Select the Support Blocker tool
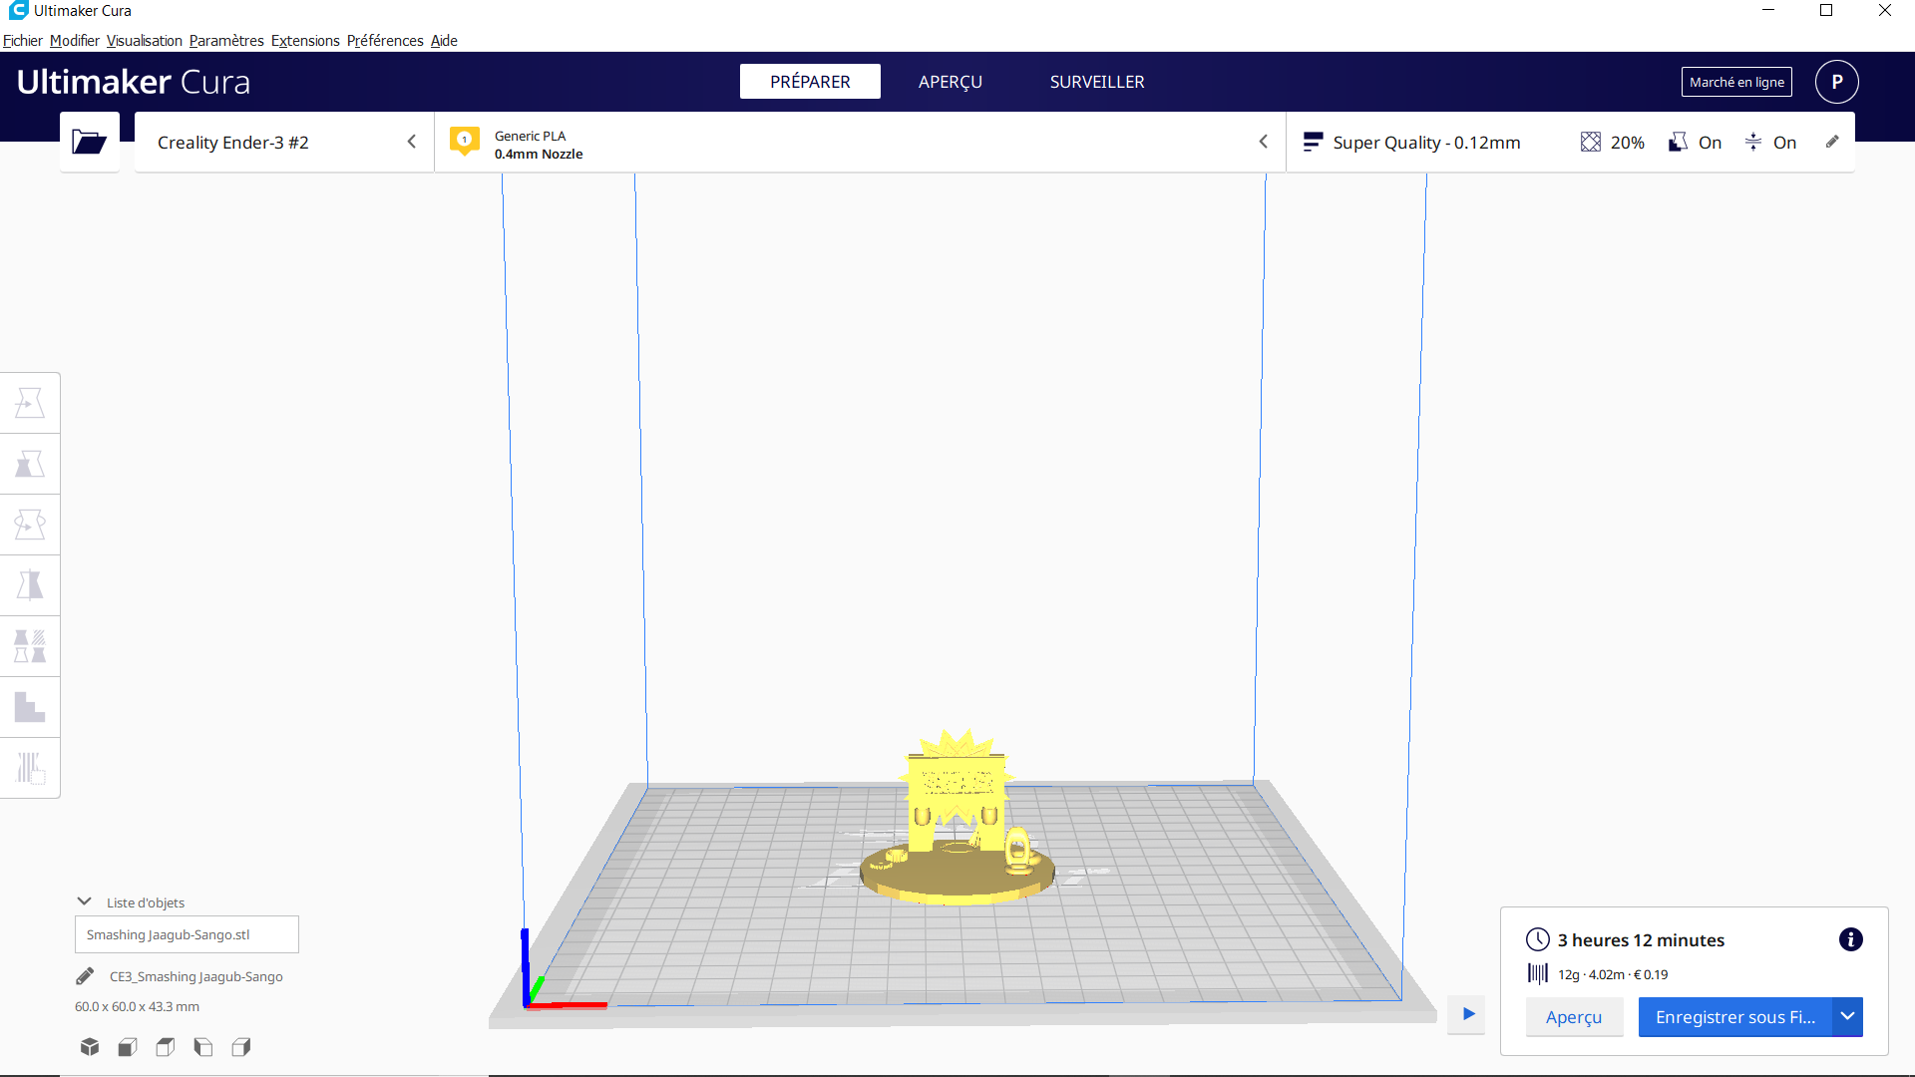This screenshot has height=1077, width=1915. coord(30,707)
